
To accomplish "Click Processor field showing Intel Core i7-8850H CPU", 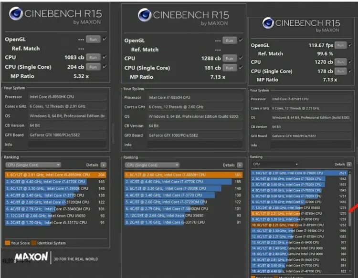I will pyautogui.click(x=195, y=97).
